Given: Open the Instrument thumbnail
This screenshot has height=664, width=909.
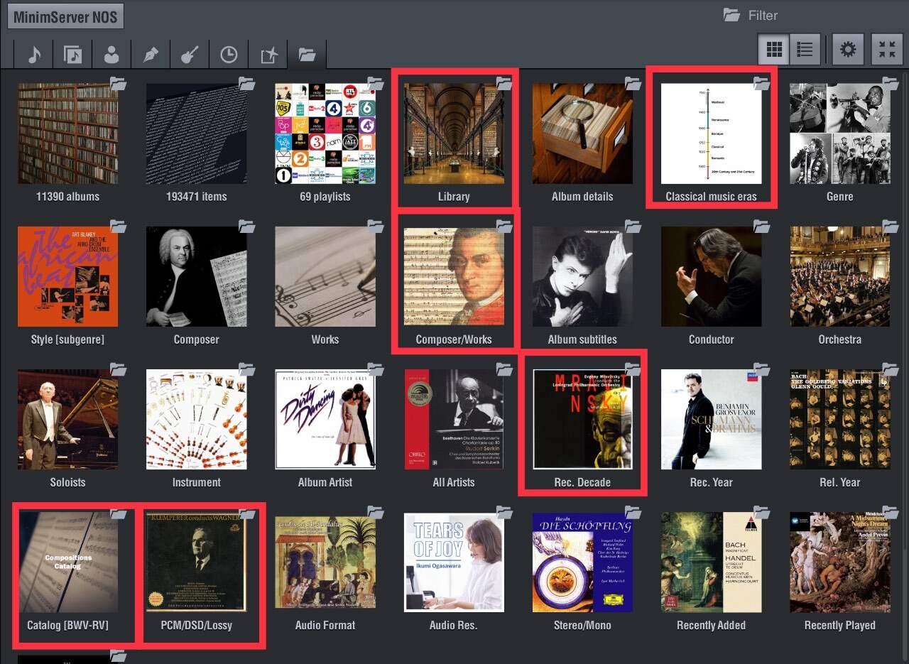Looking at the screenshot, I should pyautogui.click(x=197, y=419).
